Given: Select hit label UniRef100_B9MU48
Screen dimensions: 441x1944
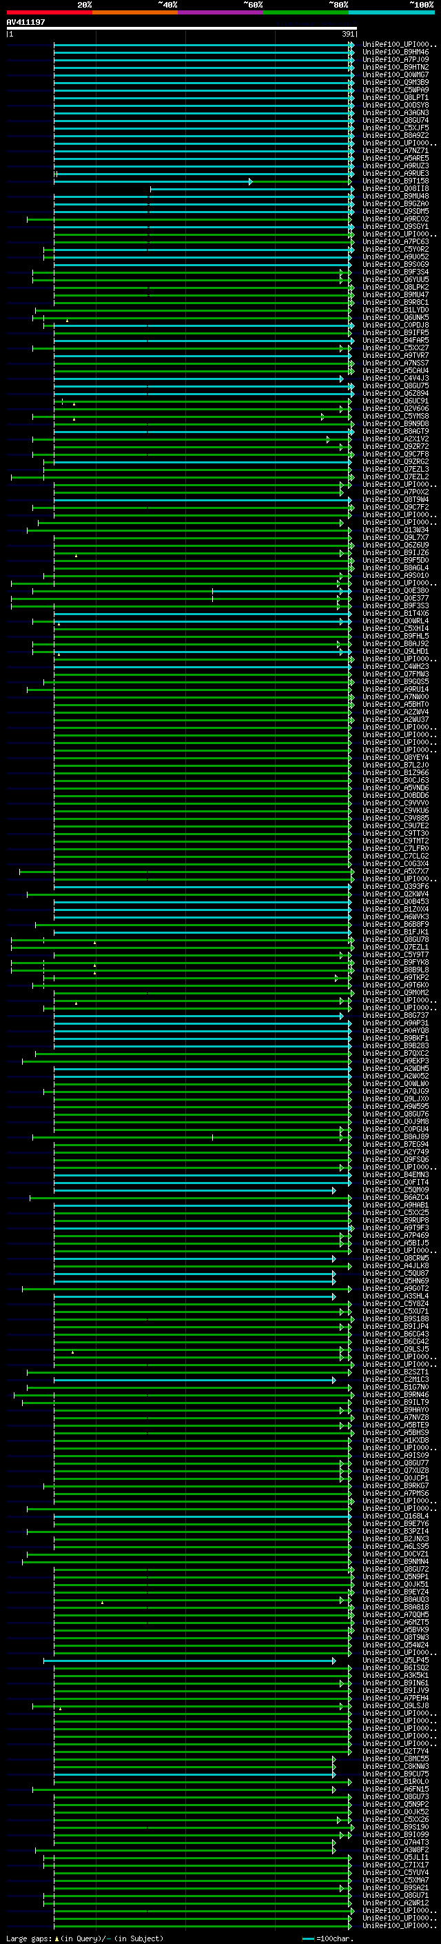Looking at the screenshot, I should tap(396, 197).
